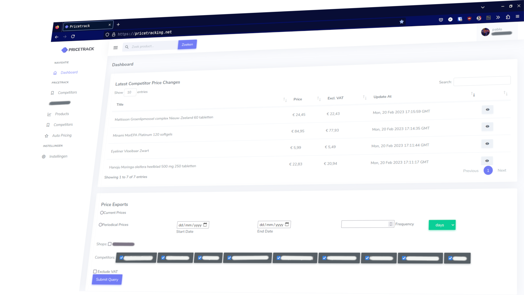Image resolution: width=524 pixels, height=295 pixels.
Task: Click the bookmark star icon in address bar
Action: click(401, 22)
